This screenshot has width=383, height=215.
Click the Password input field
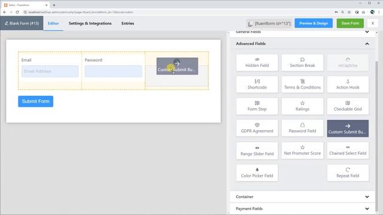[113, 71]
